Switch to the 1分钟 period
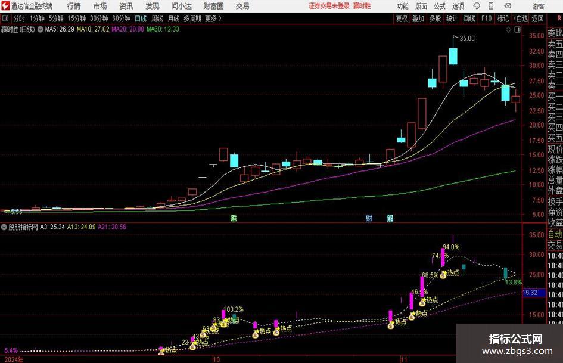 tap(36, 18)
